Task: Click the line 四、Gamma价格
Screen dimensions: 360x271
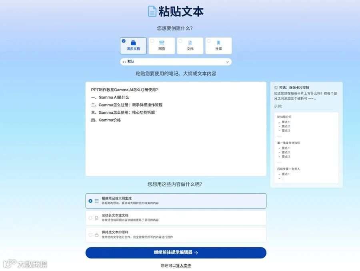Action: pos(106,120)
